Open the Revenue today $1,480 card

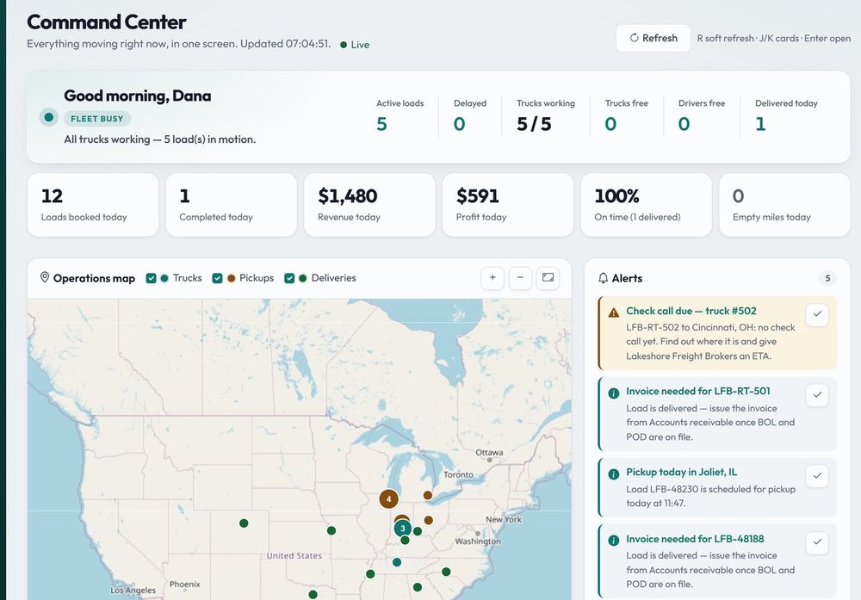369,205
